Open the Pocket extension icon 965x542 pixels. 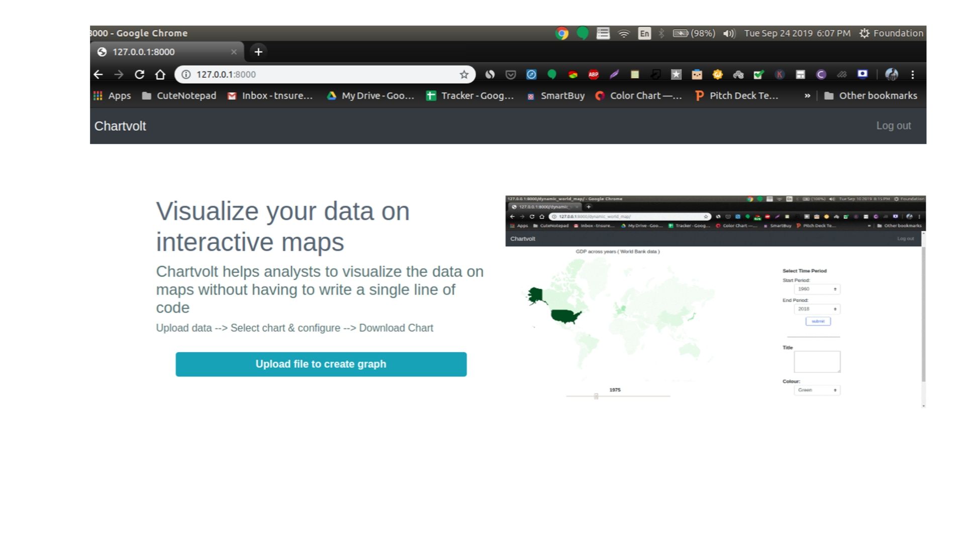click(511, 75)
